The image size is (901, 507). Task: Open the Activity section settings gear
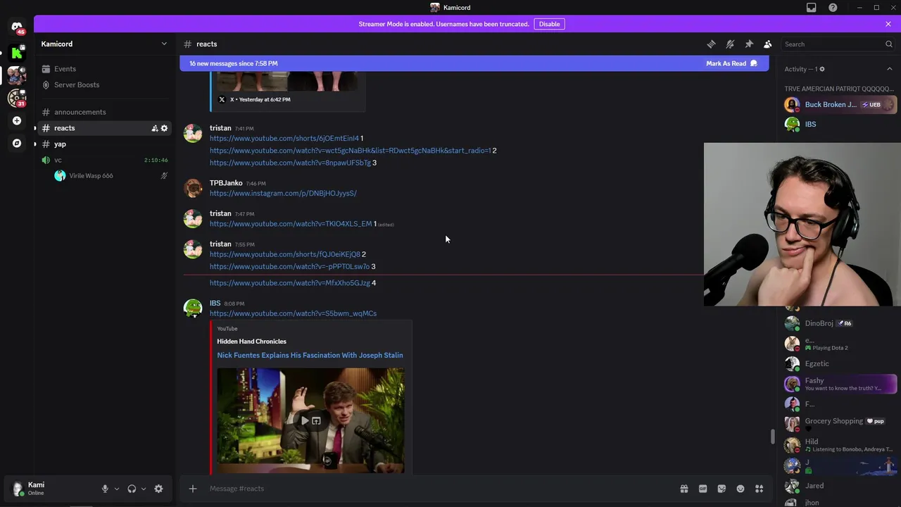tap(821, 69)
